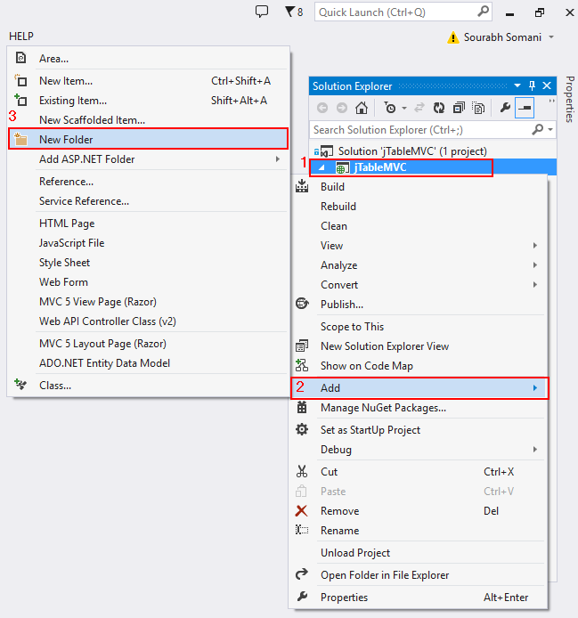Click the Properties wrench toolbar icon
Image resolution: width=578 pixels, height=618 pixels.
tap(505, 107)
